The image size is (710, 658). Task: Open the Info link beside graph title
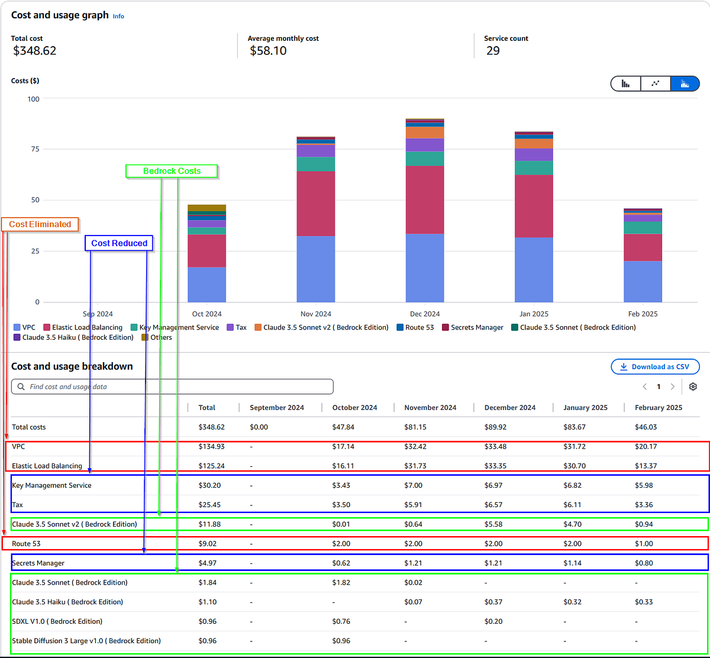coord(118,17)
